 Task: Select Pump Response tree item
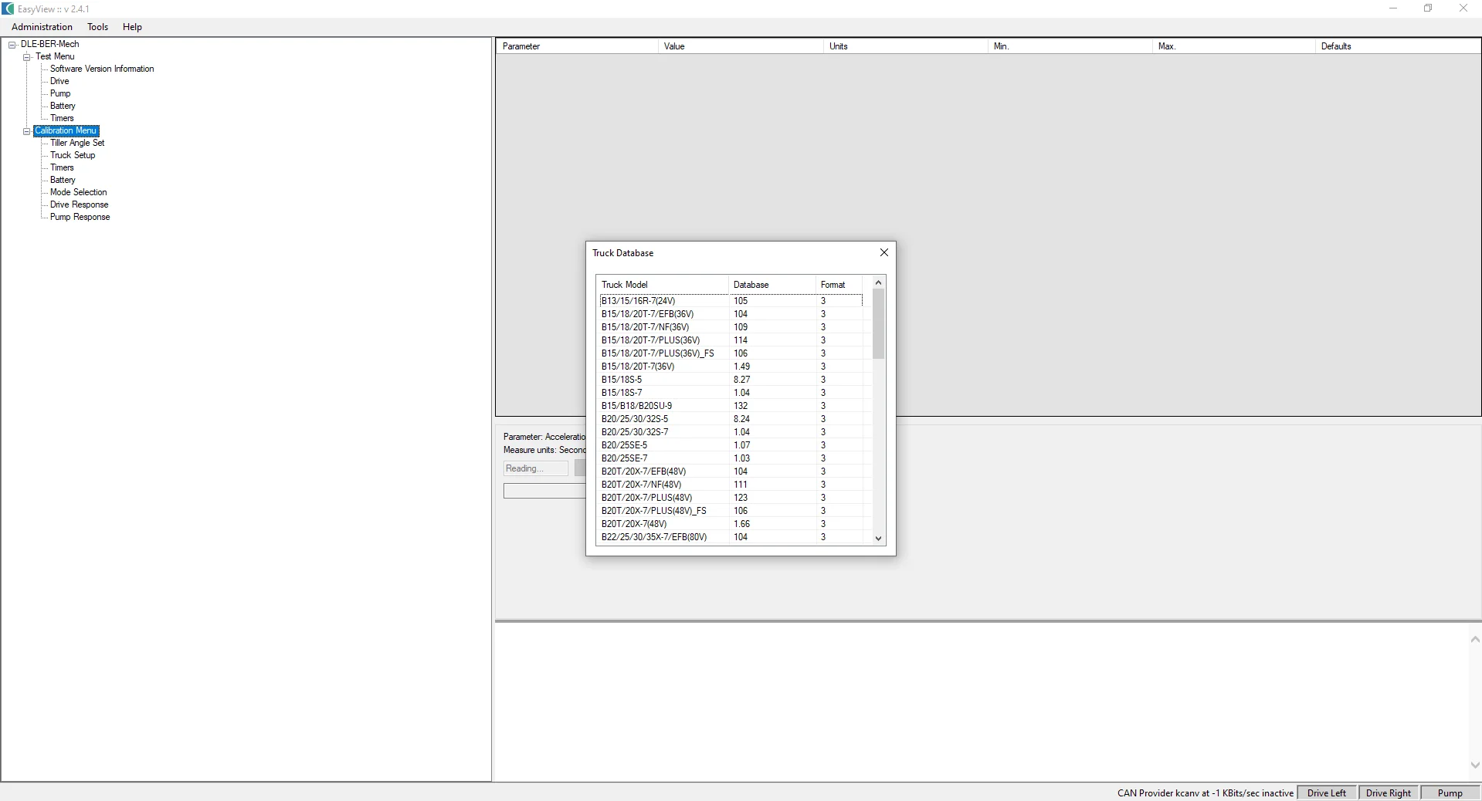(80, 217)
